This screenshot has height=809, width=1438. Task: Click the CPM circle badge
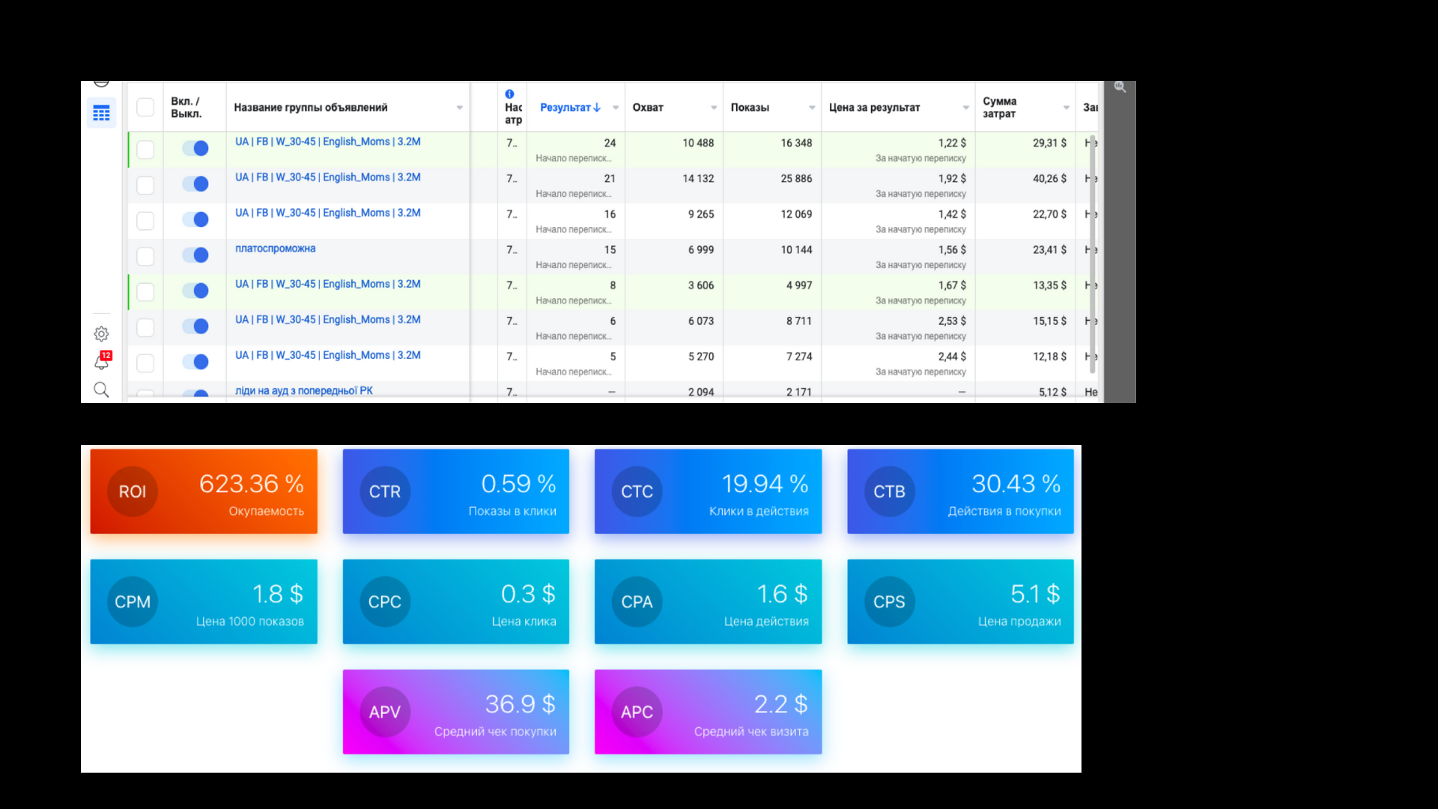pos(133,602)
